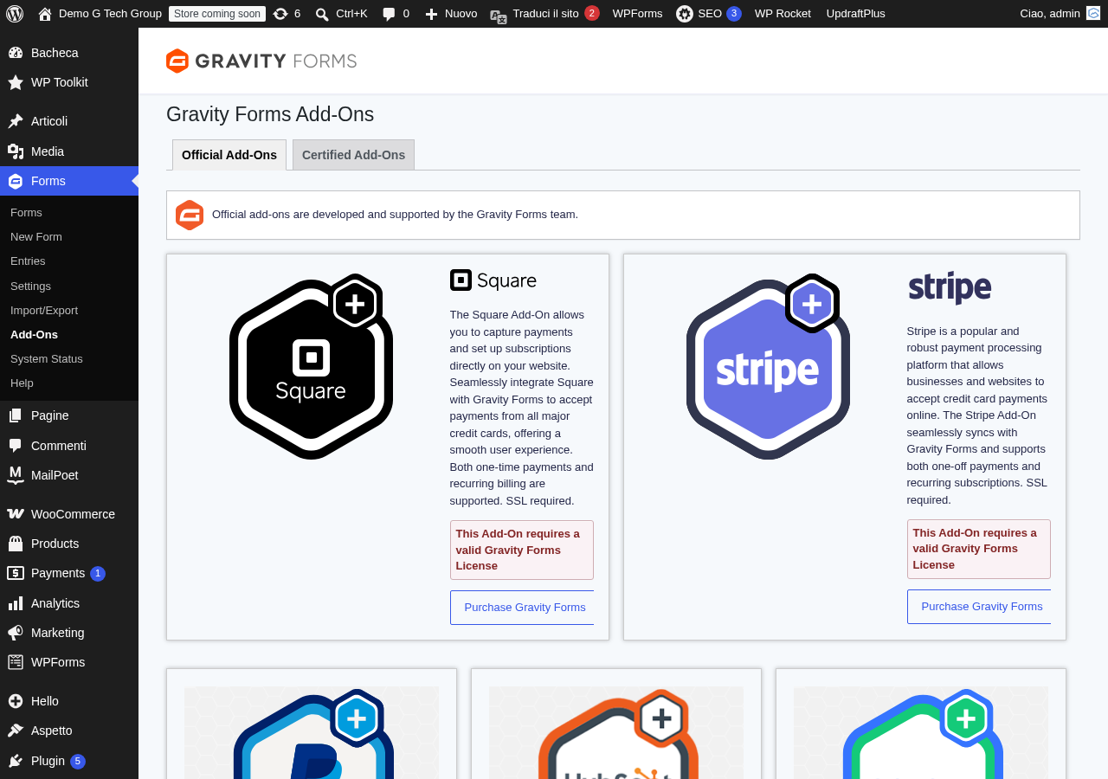
Task: Click the SEO gear icon in admin bar
Action: pos(685,14)
